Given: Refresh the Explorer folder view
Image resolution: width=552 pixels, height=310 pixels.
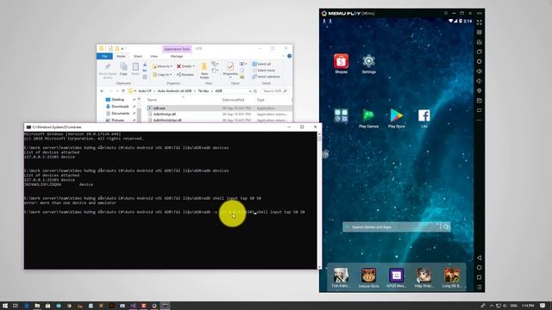Looking at the screenshot, I should click(x=255, y=91).
